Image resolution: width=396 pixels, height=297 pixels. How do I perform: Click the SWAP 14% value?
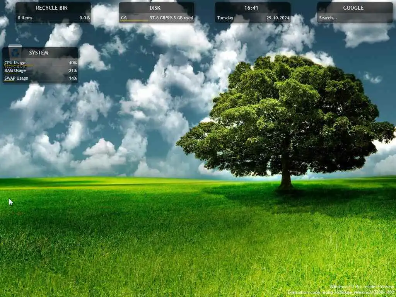pyautogui.click(x=73, y=78)
